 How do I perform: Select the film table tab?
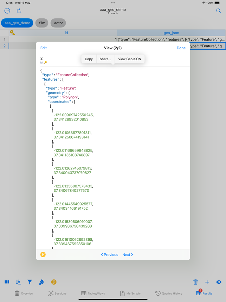[x=42, y=23]
